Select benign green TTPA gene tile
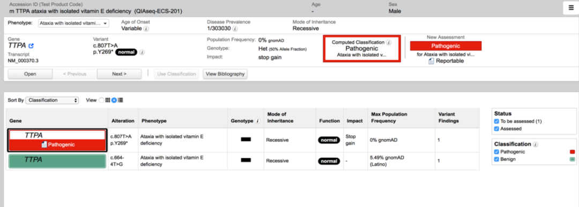The image size is (579, 207). (x=57, y=161)
